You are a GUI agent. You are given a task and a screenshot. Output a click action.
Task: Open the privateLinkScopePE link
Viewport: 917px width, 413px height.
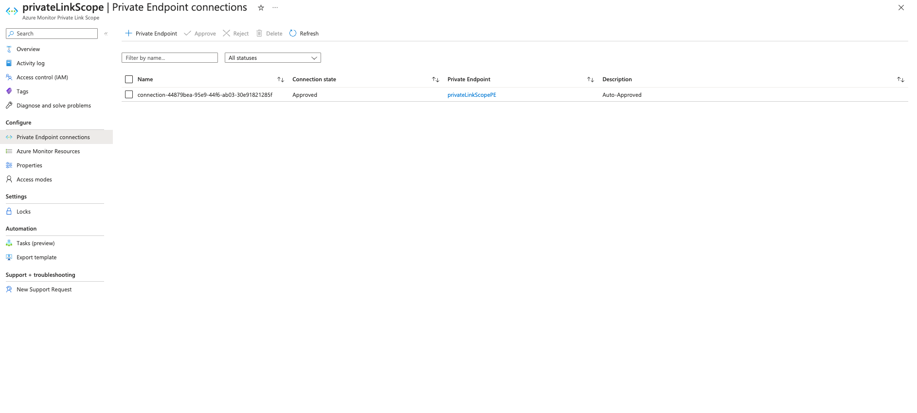pos(471,95)
